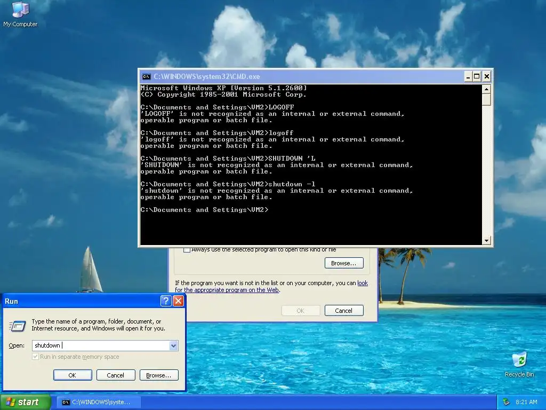Toggle Run in separate memory space checkbox
Viewport: 546px width, 410px height.
tap(35, 357)
